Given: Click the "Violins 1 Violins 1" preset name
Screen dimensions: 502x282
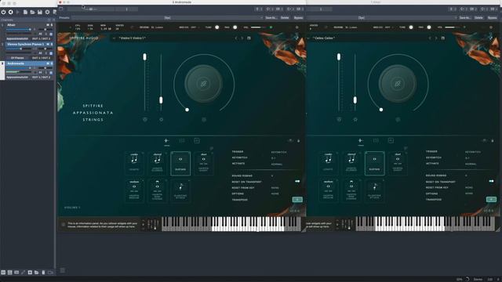Looking at the screenshot, I should (x=133, y=38).
